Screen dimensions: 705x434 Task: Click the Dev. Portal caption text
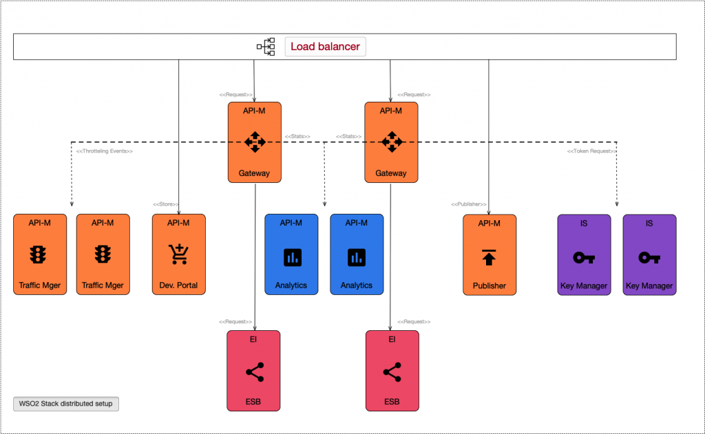178,285
